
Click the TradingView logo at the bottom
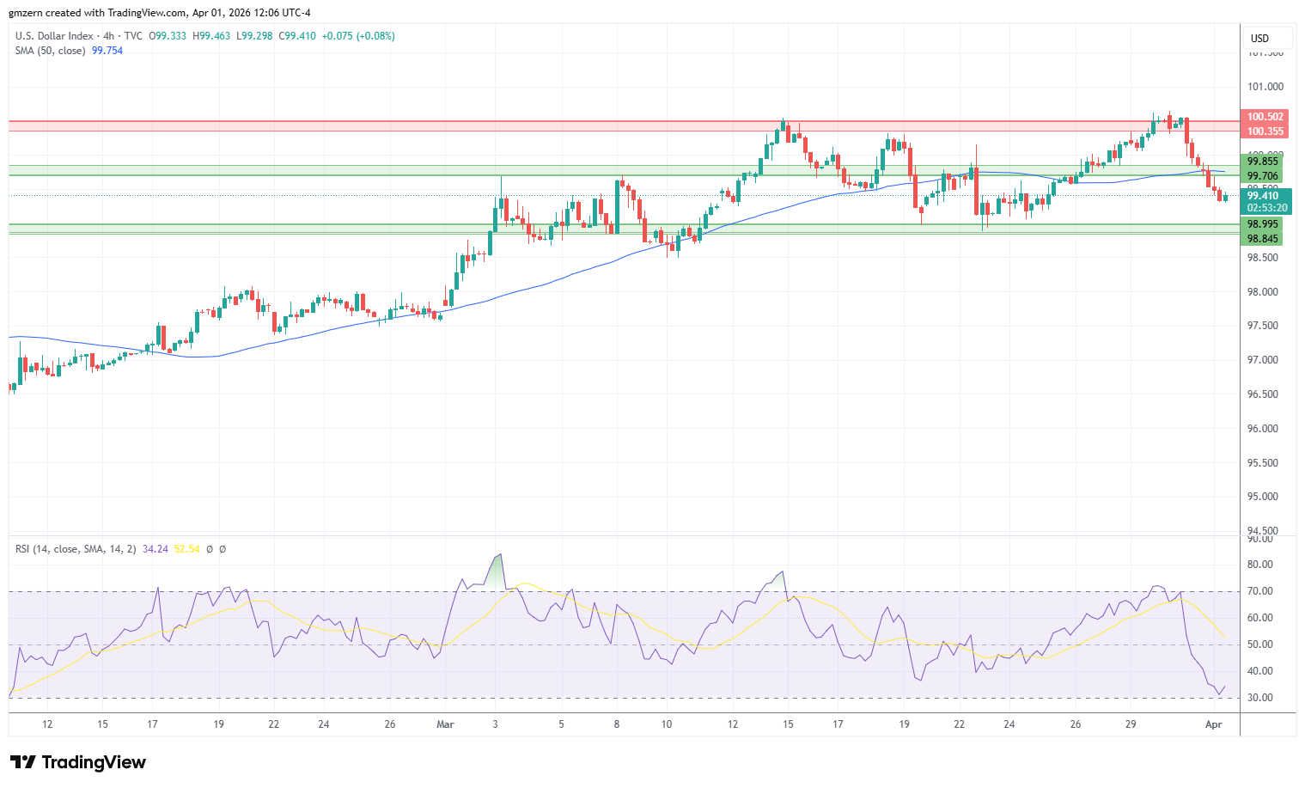point(78,762)
